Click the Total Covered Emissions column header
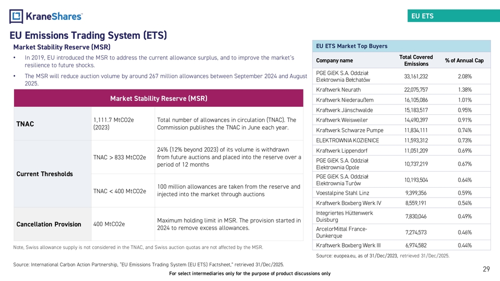The height and width of the screenshot is (281, 500). click(x=416, y=60)
